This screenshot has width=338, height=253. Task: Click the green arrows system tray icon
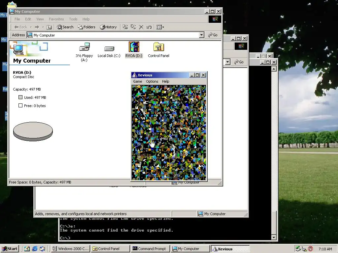(298, 249)
